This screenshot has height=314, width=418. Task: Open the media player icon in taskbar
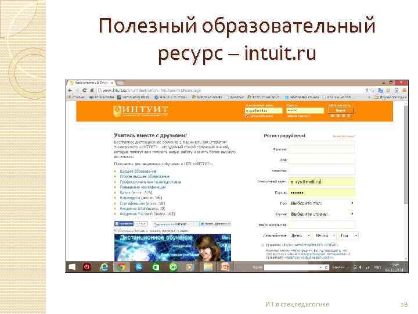[190, 267]
